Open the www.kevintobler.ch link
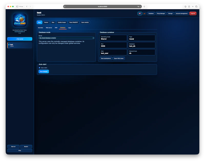The width and height of the screenshot is (205, 162). coord(20,31)
